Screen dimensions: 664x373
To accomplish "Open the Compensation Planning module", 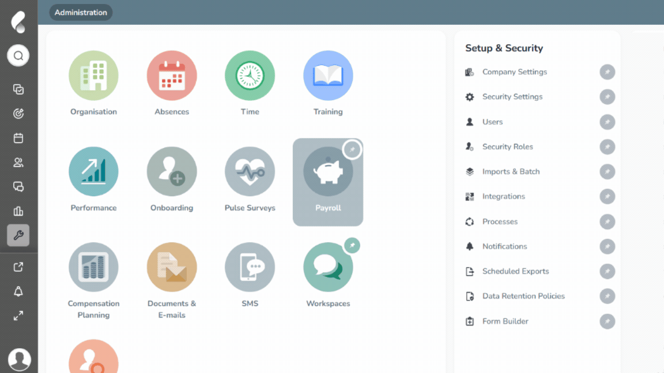I will pos(93,267).
